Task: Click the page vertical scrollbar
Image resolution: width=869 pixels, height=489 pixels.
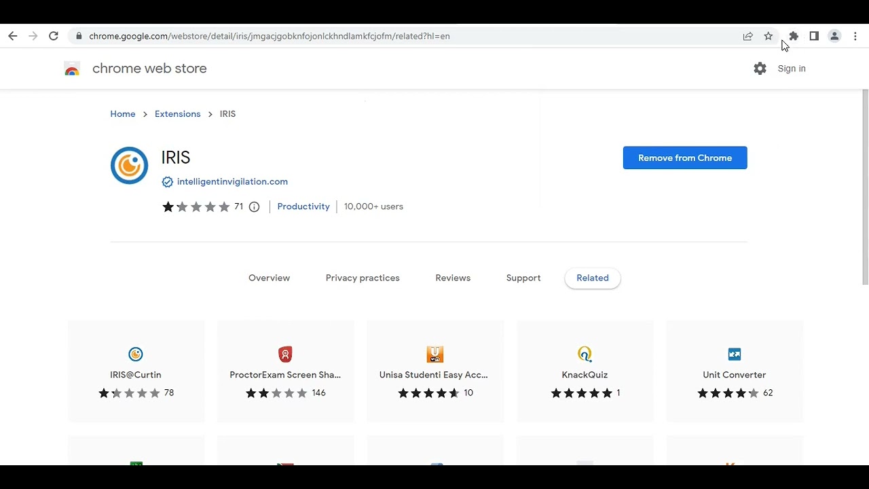Action: coord(865,187)
